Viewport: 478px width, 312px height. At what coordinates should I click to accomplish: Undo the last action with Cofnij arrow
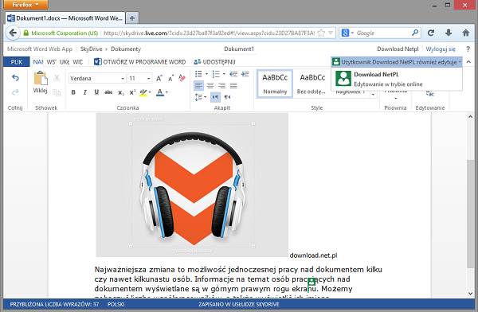click(15, 78)
